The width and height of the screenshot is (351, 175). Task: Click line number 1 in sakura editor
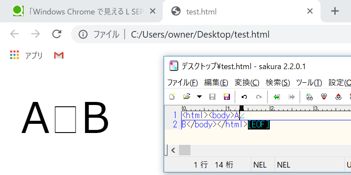pyautogui.click(x=175, y=115)
